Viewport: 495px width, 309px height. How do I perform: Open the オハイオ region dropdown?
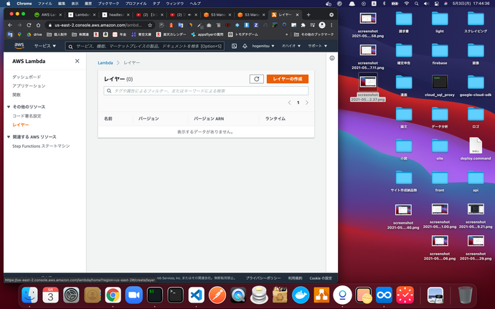click(x=291, y=46)
